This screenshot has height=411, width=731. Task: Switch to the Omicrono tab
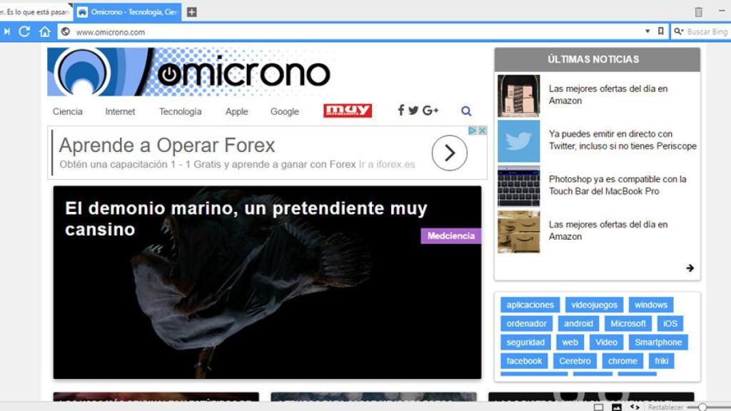tap(128, 12)
